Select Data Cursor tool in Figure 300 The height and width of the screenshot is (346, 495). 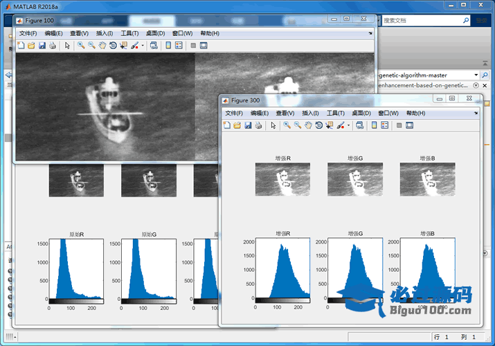coord(329,125)
